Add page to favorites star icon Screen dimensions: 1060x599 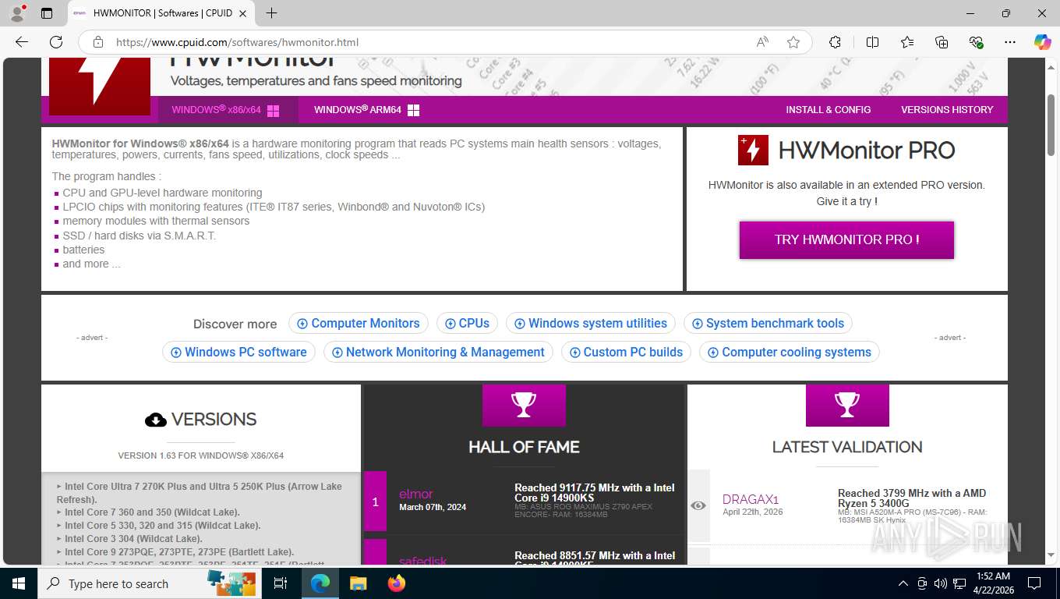tap(793, 42)
